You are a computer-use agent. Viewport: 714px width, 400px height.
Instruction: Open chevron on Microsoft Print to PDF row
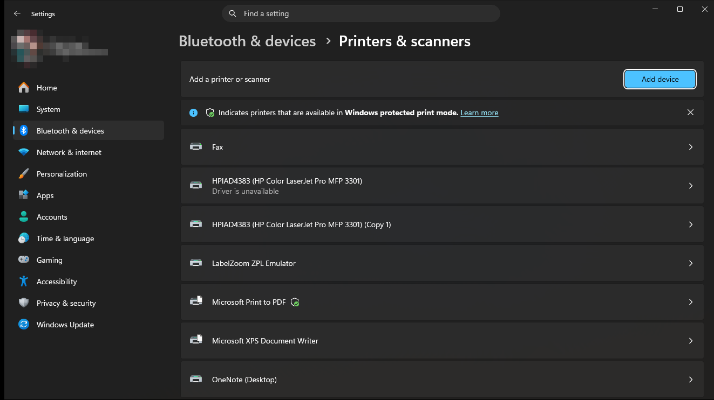(x=691, y=302)
